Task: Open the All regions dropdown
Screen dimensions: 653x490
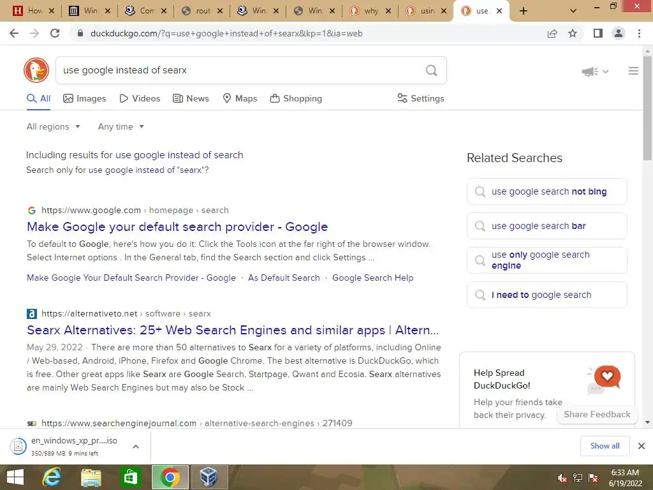Action: coord(54,127)
